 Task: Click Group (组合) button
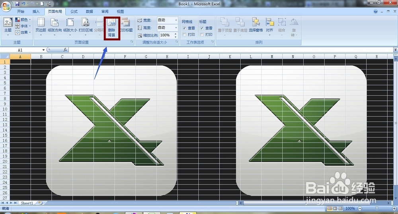[x=282, y=27]
